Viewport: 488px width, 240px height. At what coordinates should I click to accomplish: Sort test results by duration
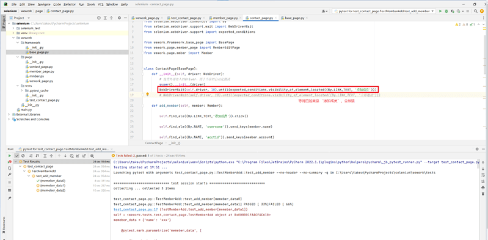[37, 156]
